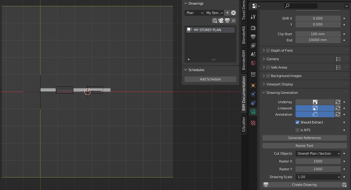Screen dimensions: 351x190
Task: Open the properties editor type dropdown
Action: tap(256, 6)
